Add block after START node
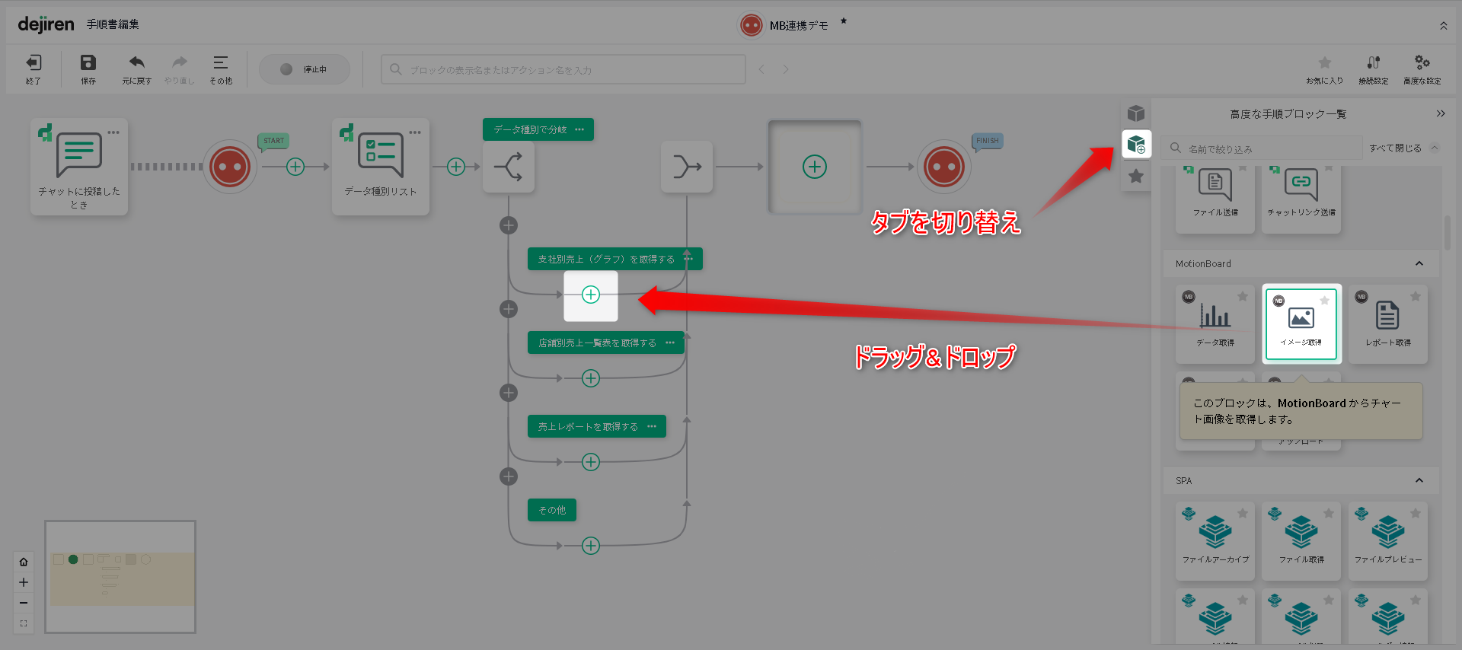This screenshot has width=1462, height=650. (x=295, y=166)
